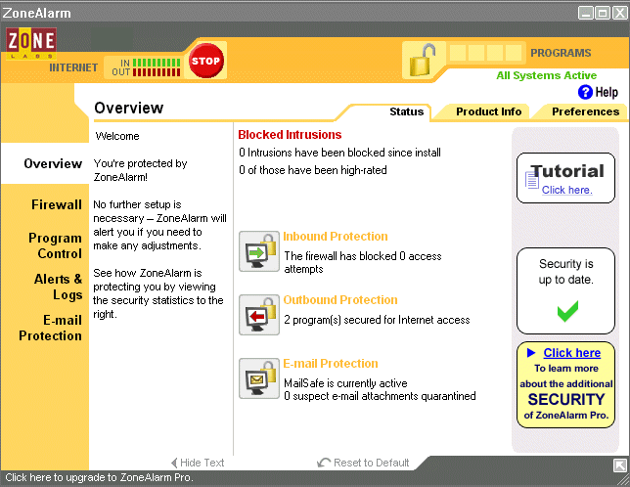630x487 pixels.
Task: Click the Programs activity slots area
Action: (x=485, y=53)
